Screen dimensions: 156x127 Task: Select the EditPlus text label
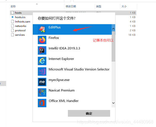tap(55, 27)
